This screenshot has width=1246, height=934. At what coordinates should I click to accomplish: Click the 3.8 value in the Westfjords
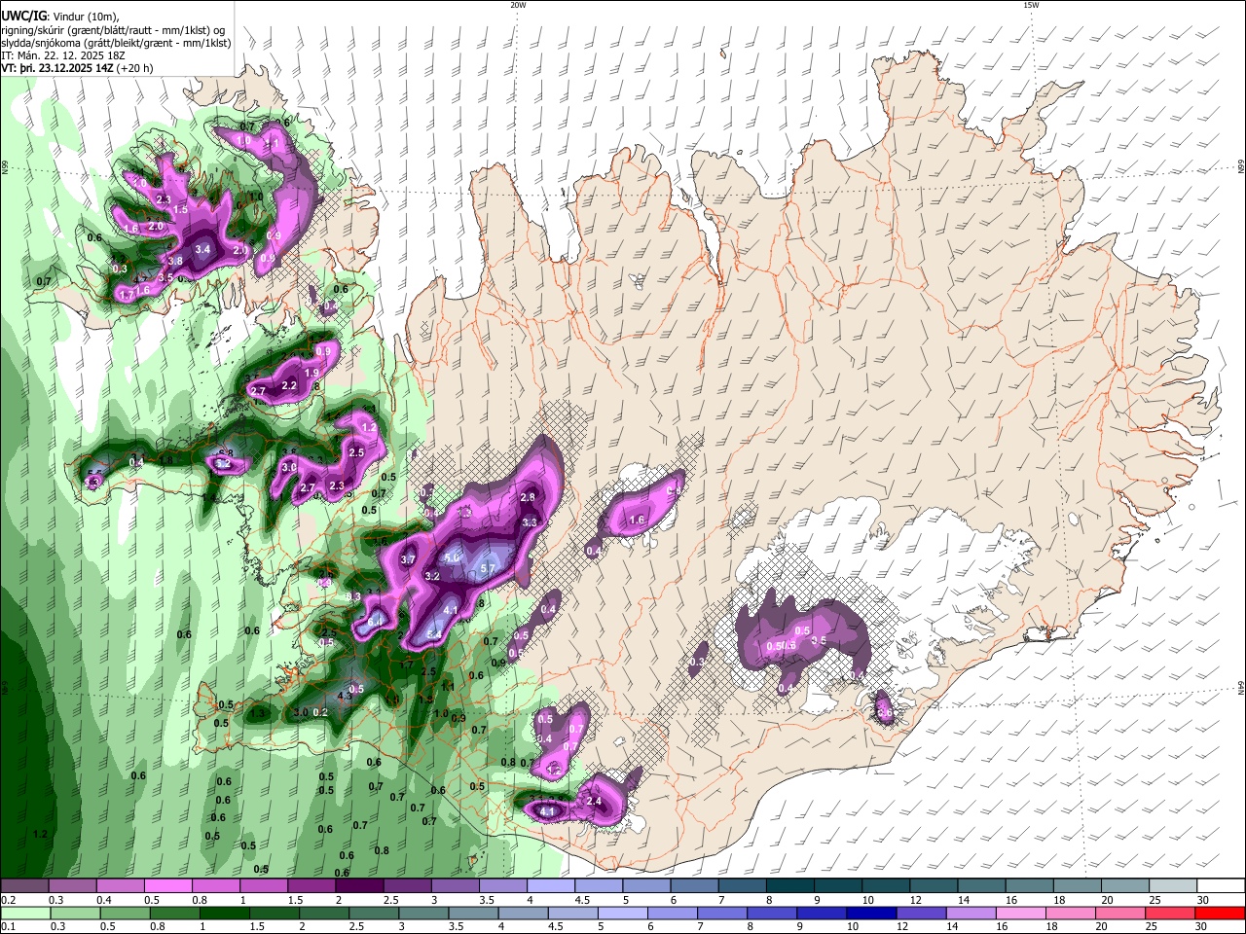pyautogui.click(x=175, y=262)
